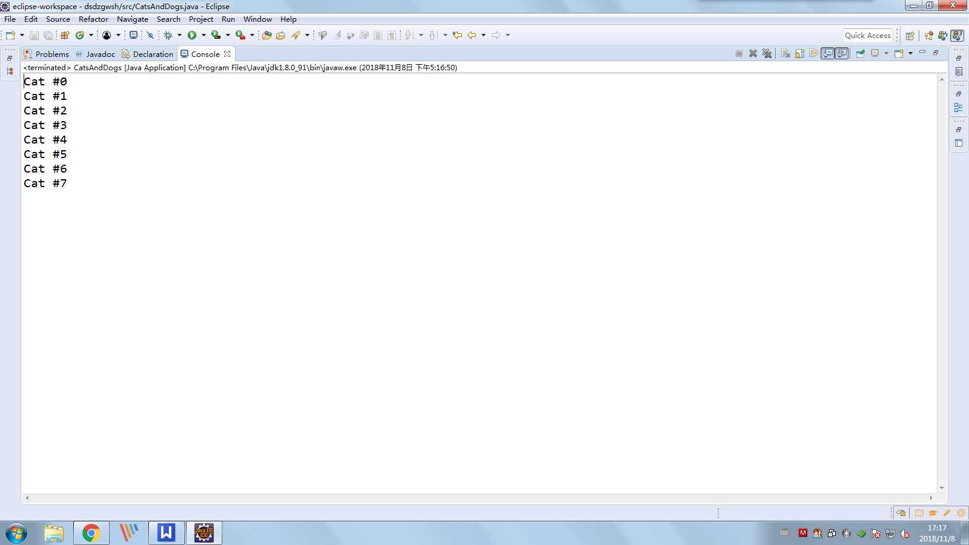The image size is (969, 545).
Task: Click the console horizontal scrollbar right arrow
Action: [931, 498]
